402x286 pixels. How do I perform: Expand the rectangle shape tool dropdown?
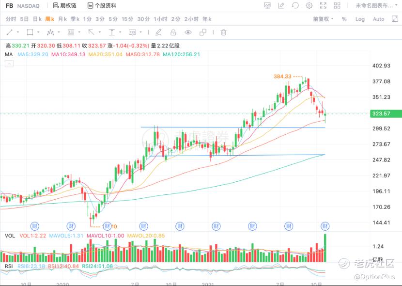point(38,32)
